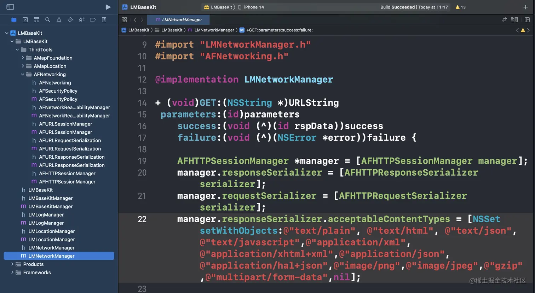Click the code review swap arrows icon
This screenshot has width=535, height=293.
505,20
